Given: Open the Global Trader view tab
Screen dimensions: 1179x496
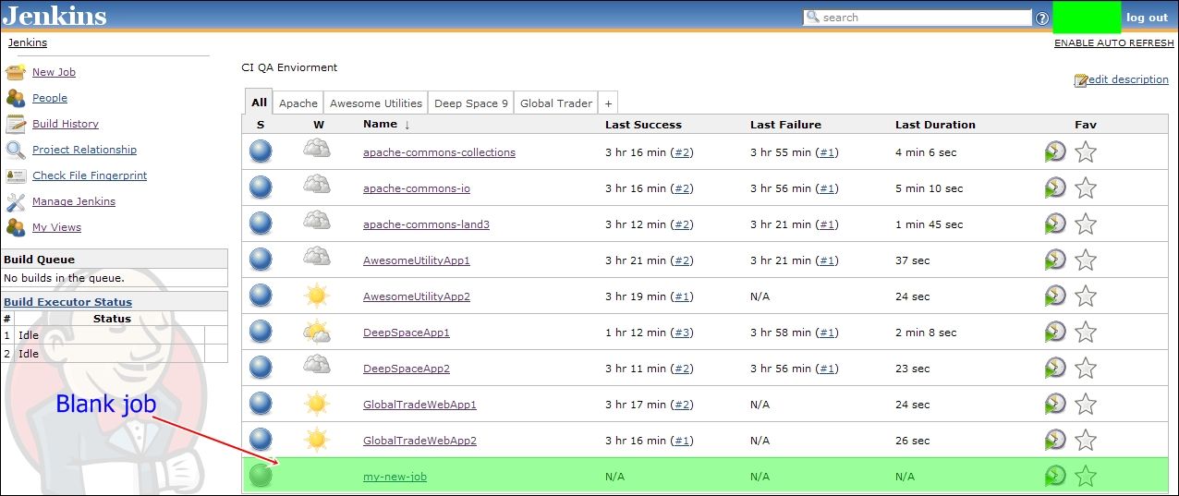Looking at the screenshot, I should (x=556, y=103).
